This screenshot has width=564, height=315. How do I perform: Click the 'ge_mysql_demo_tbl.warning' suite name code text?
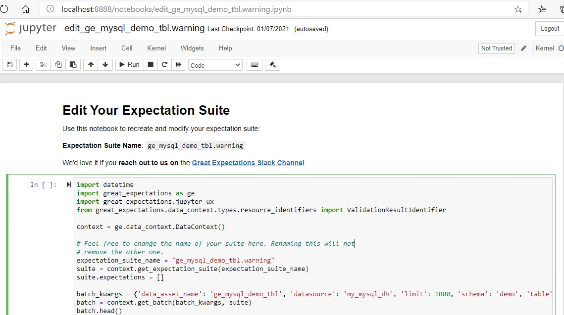[x=195, y=145]
